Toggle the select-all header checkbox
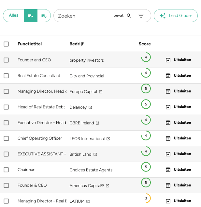 pos(6,44)
